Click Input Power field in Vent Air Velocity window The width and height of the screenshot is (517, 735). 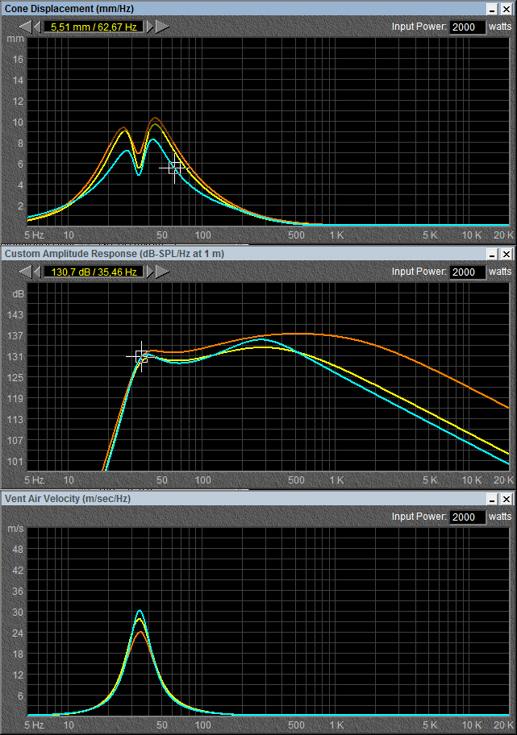coord(467,517)
